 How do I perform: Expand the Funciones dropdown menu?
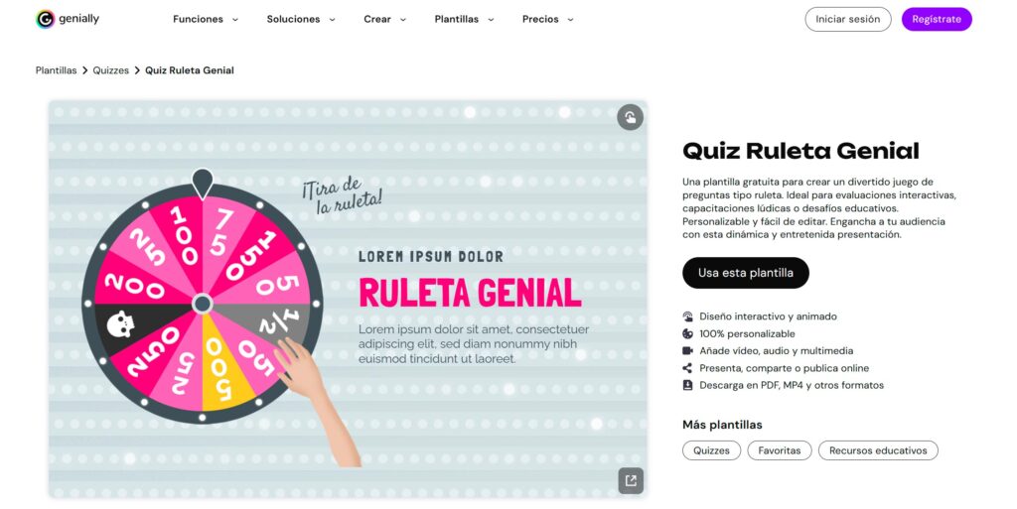(205, 20)
